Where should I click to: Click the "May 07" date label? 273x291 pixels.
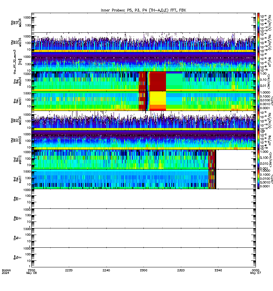(256, 273)
